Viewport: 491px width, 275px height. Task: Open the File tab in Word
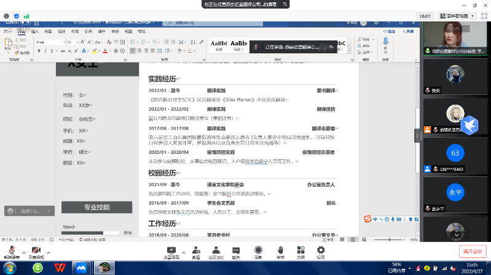click(x=7, y=31)
